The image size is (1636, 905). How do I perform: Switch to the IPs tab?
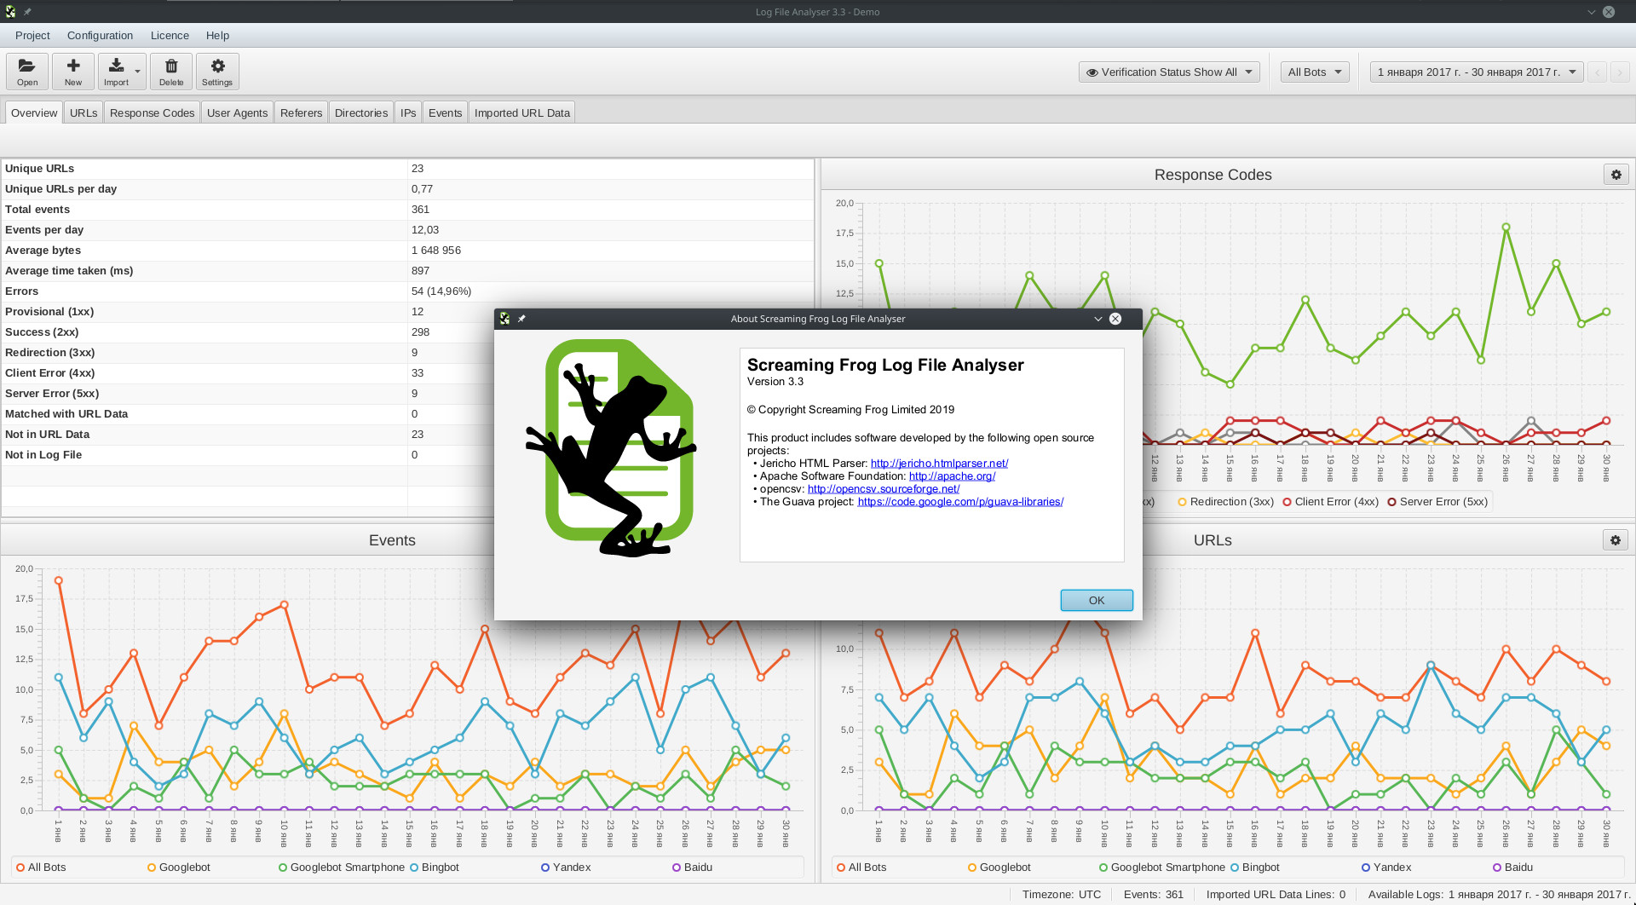tap(408, 112)
